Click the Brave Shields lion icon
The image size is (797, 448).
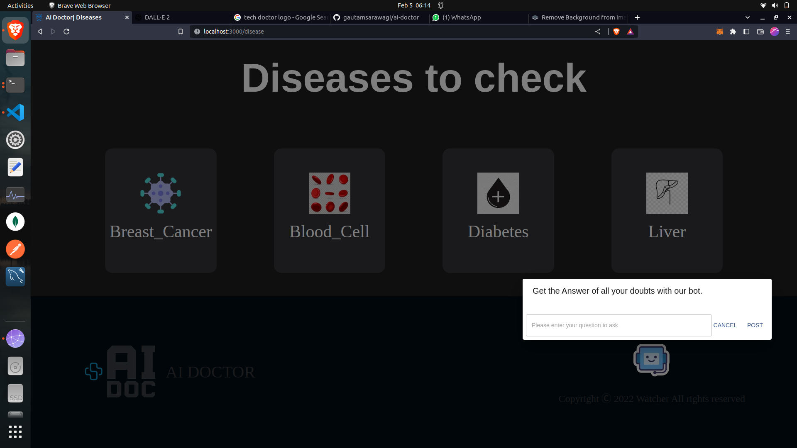pos(616,32)
